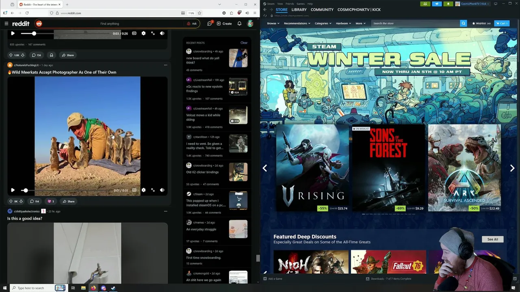Image resolution: width=520 pixels, height=292 pixels.
Task: Open the V Rising sale capsule
Action: coord(312,168)
